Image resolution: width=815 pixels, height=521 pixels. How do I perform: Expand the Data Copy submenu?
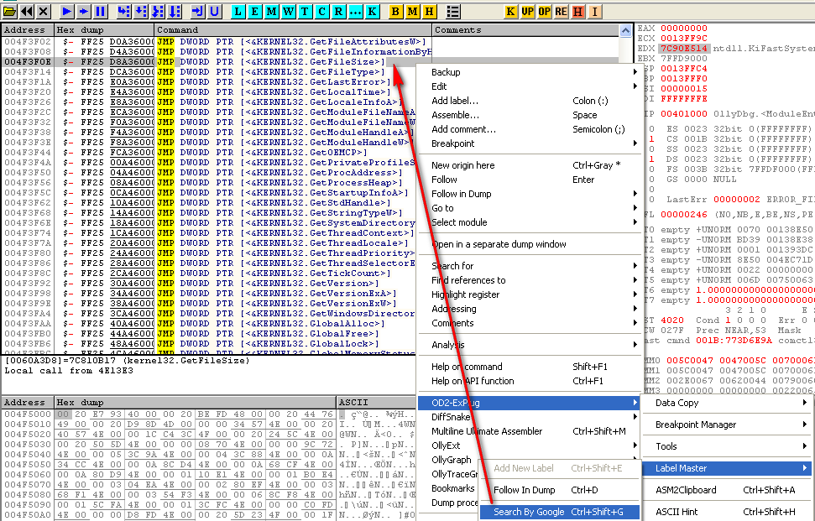pos(727,403)
